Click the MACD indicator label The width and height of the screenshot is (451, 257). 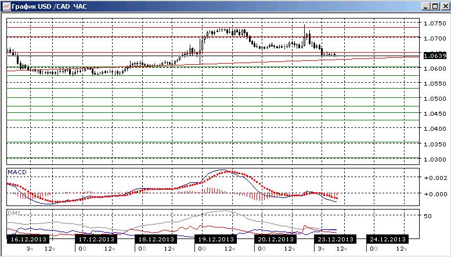17,172
